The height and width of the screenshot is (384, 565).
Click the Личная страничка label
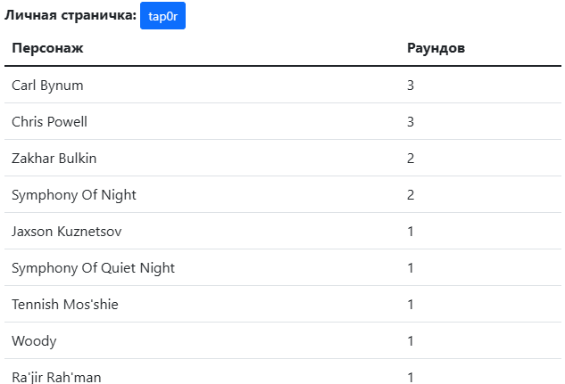(x=71, y=15)
